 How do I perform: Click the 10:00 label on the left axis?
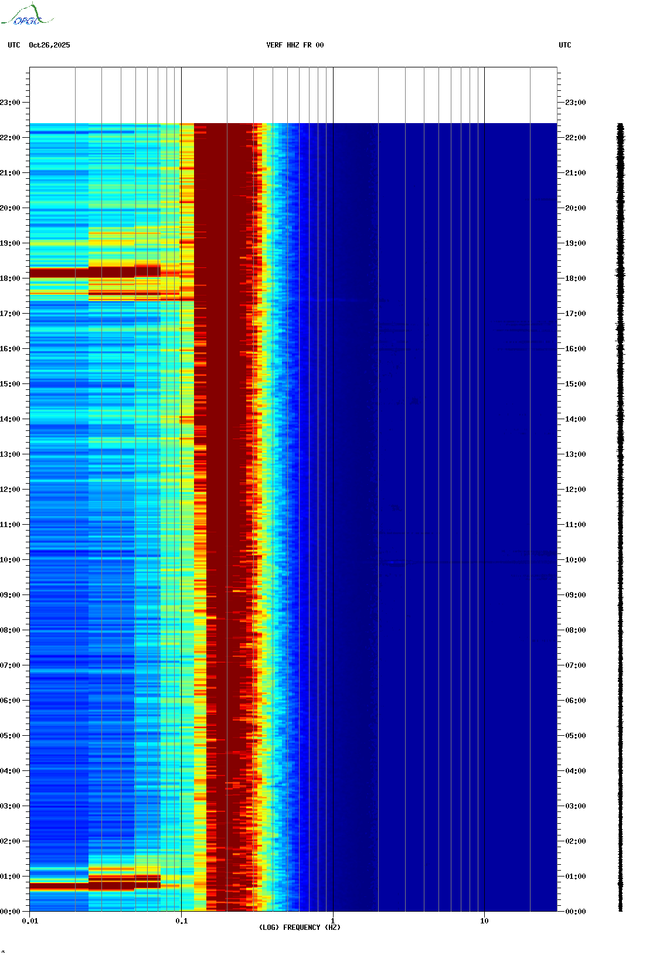(10, 560)
